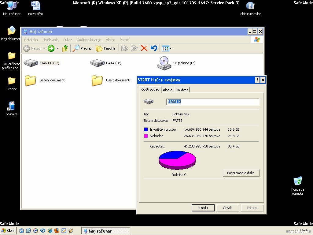The image size is (313, 235).
Task: Click 'FAT32' file system value
Action: point(178,121)
